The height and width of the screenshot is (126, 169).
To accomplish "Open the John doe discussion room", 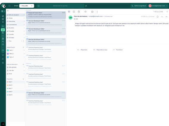I will coord(15,70).
